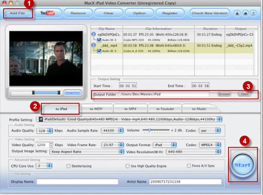Screen dimensions: 263x195
Task: Select the egDkDVPQnCs clip row name
Action: [x=109, y=34]
